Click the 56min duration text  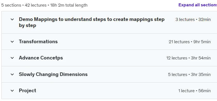click(205, 91)
